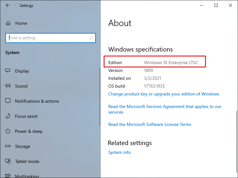Screen dimensions: 238x178
Task: Click the Tablet mode icon
Action: (x=8, y=161)
